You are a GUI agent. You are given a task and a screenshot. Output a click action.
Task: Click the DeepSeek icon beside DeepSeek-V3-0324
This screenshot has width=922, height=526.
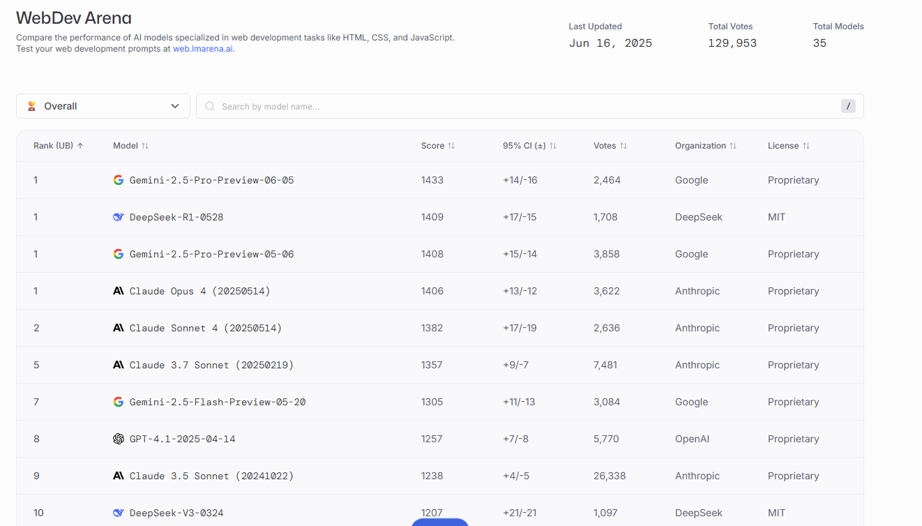[x=119, y=513]
